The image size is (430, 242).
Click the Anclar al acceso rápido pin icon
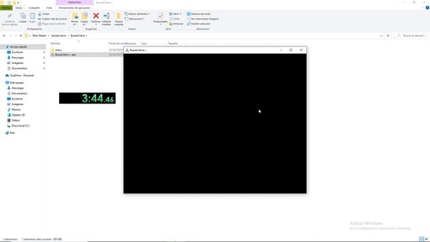click(x=9, y=16)
